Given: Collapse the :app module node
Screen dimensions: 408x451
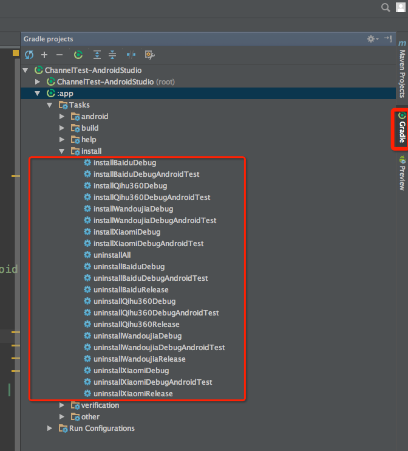Looking at the screenshot, I should 38,93.
